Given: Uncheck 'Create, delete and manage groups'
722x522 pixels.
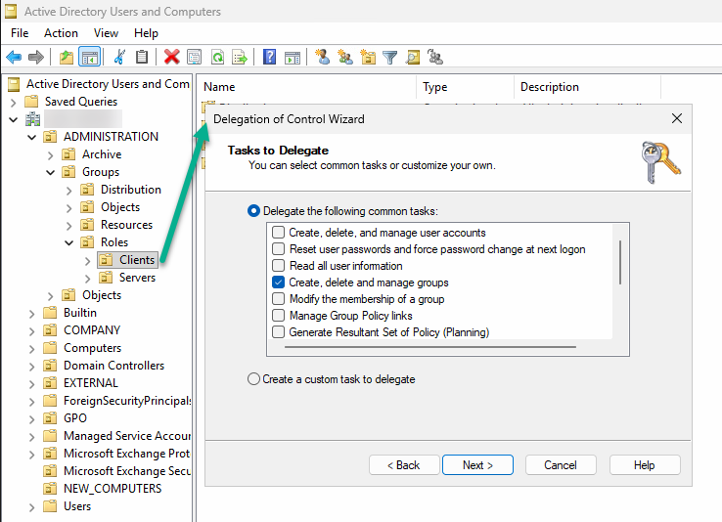Looking at the screenshot, I should click(x=279, y=283).
